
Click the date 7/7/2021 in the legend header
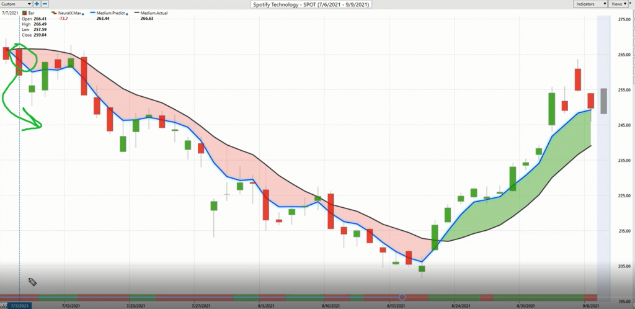coord(9,13)
